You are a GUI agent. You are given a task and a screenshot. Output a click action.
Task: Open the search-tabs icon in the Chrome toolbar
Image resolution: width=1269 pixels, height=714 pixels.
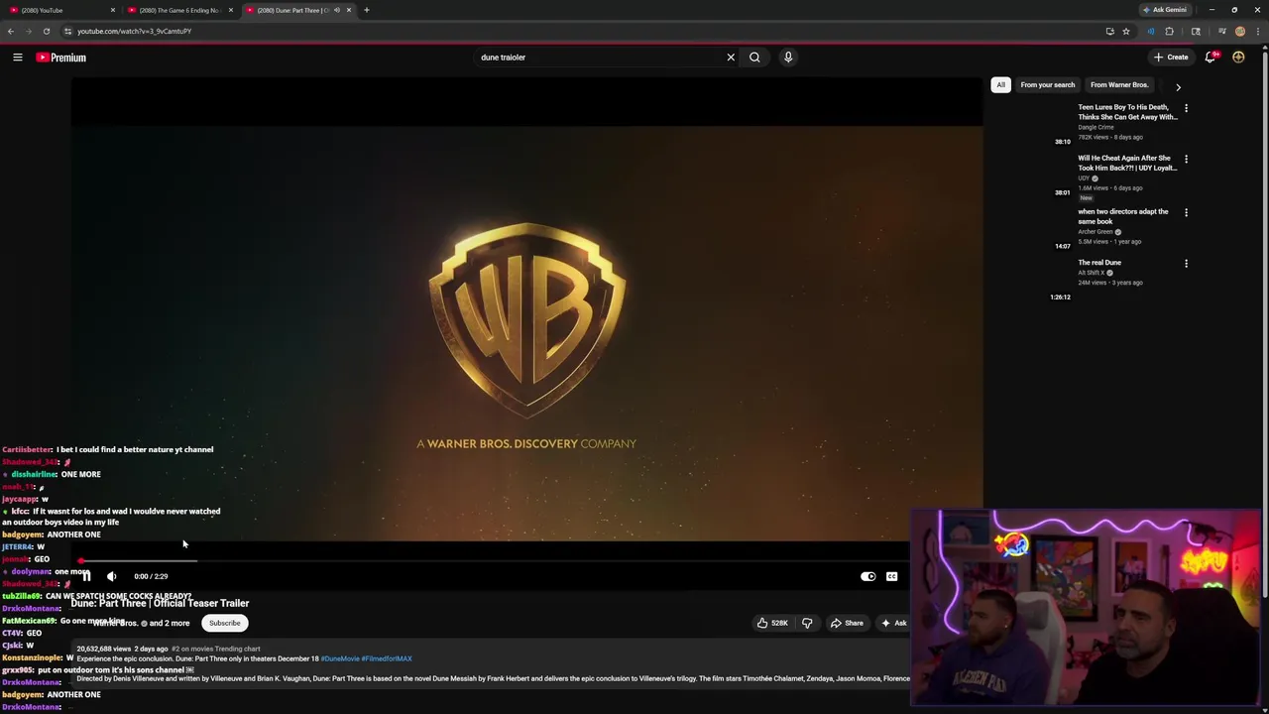pos(1196,31)
